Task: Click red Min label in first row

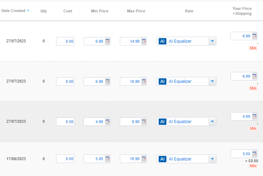Action: [253, 48]
